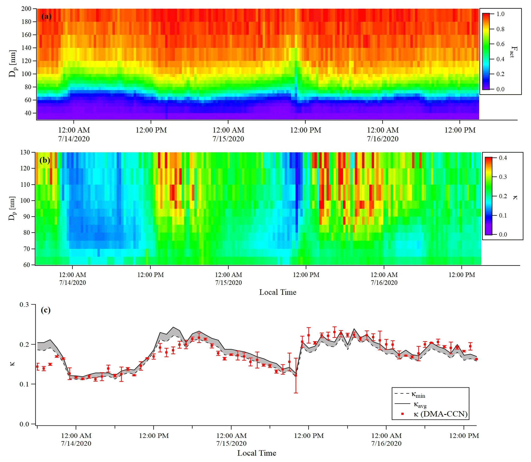Click the 7/15/2020 date label under panel (b)

(x=228, y=283)
